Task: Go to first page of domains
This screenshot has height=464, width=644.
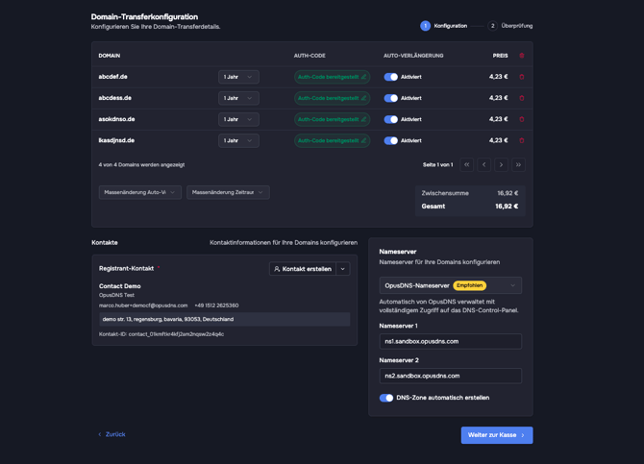Action: tap(466, 164)
